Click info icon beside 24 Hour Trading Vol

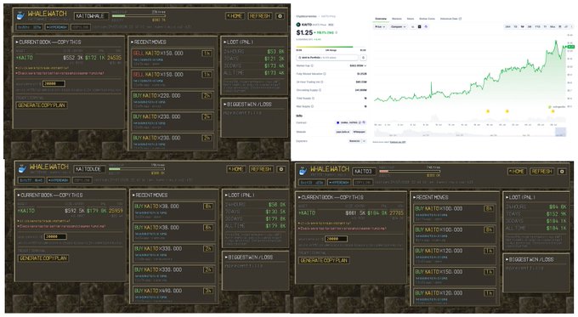click(x=322, y=82)
